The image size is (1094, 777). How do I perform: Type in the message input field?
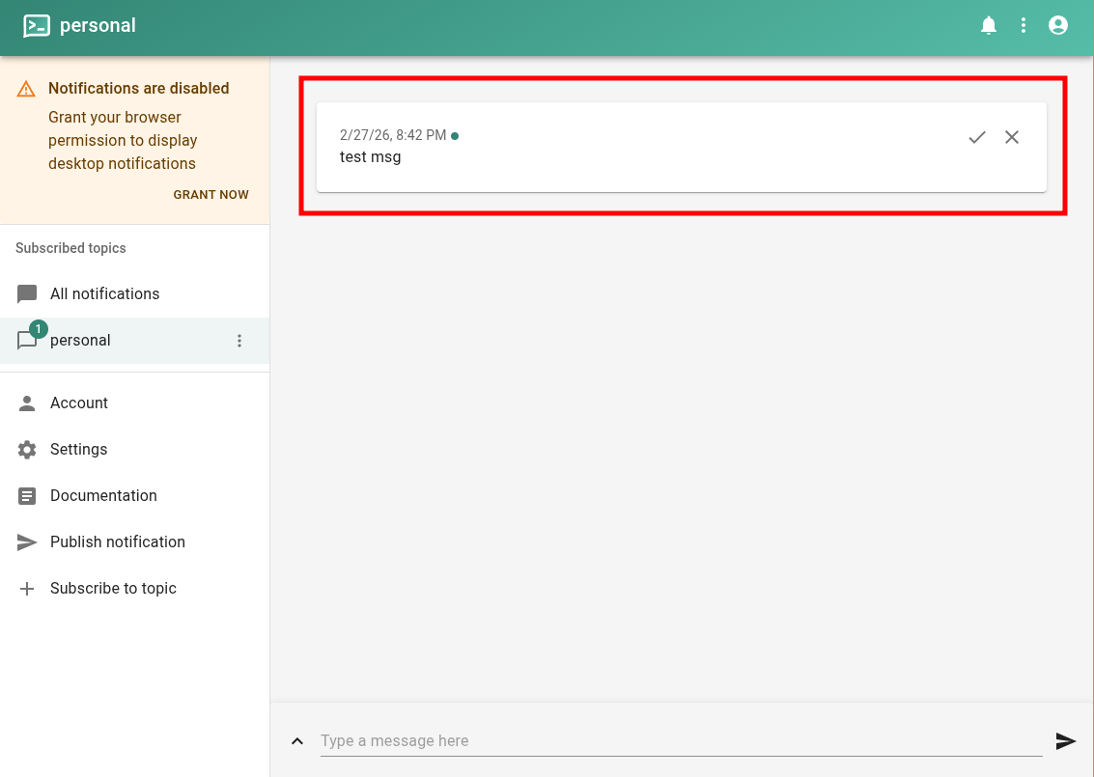tap(680, 741)
